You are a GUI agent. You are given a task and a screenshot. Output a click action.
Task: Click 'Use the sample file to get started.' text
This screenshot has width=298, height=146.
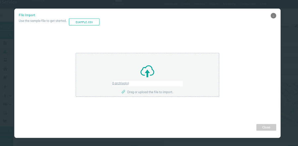click(43, 21)
